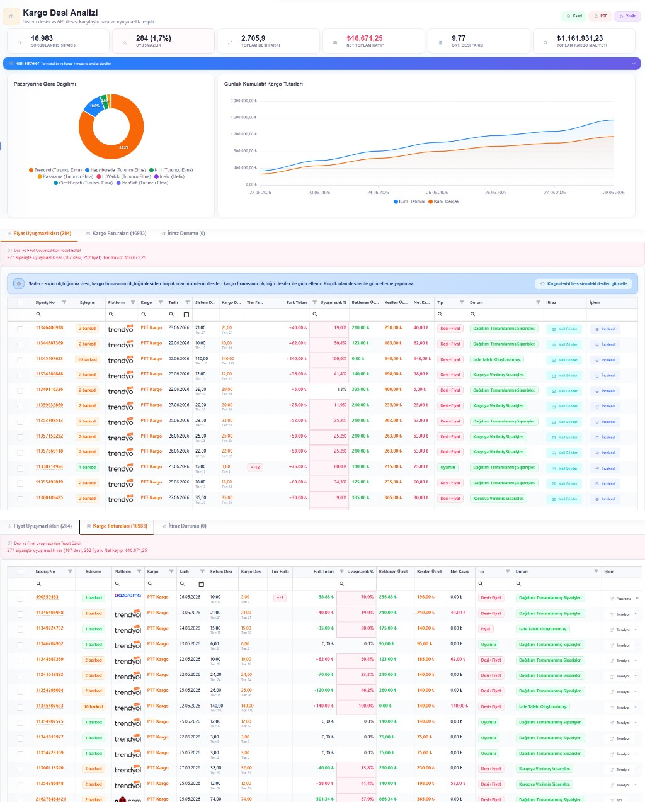Tick checkbox for order 11349116326
645x802 pixels.
coord(20,390)
